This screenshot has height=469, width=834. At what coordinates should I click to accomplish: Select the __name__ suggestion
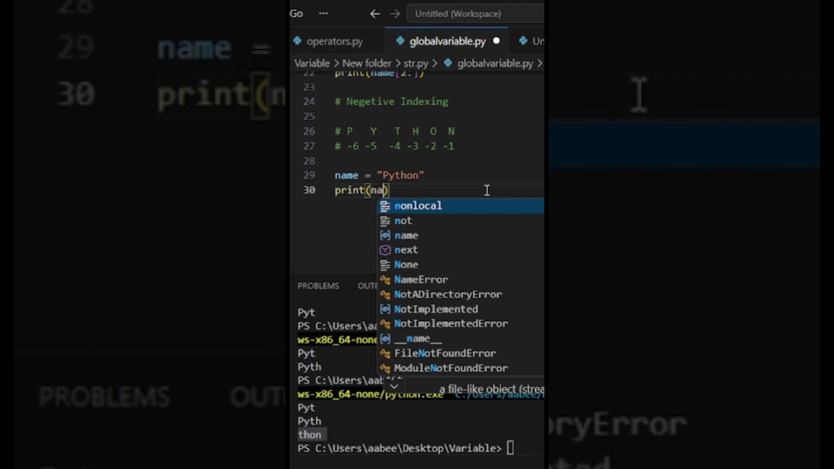click(x=461, y=339)
